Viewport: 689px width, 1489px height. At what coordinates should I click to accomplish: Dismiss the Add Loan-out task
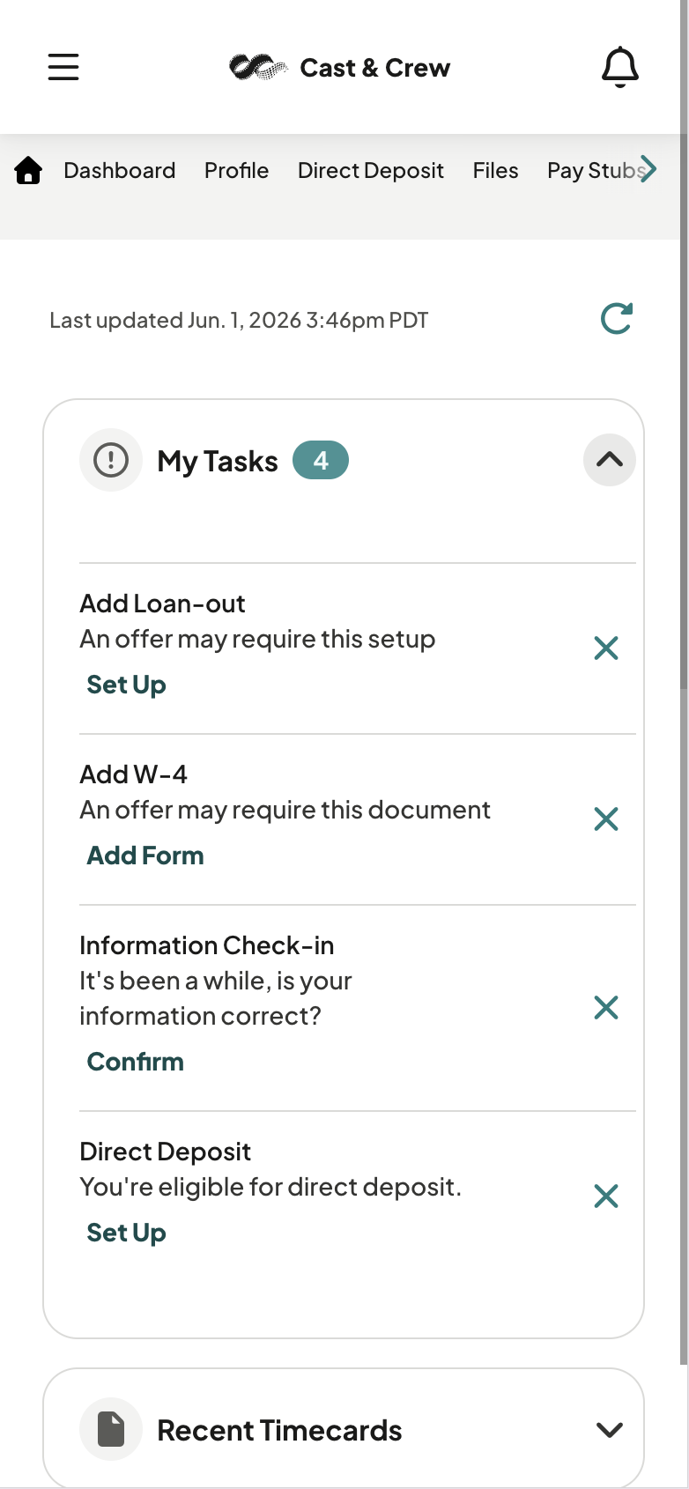coord(606,648)
